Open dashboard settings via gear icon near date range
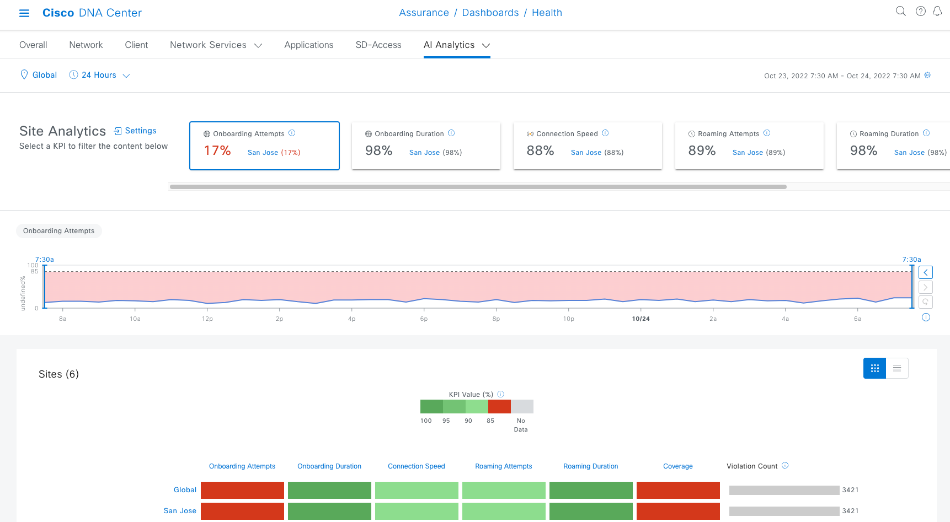The height and width of the screenshot is (522, 950). pyautogui.click(x=927, y=76)
